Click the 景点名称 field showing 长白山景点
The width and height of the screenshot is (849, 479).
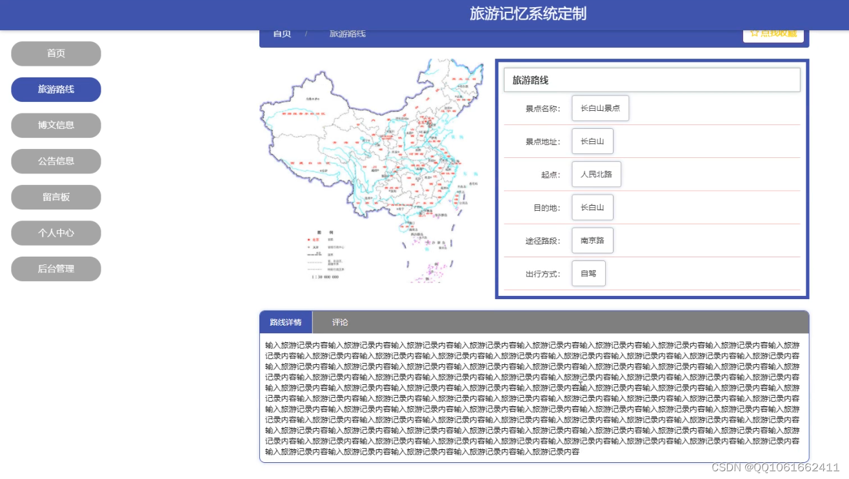(601, 108)
